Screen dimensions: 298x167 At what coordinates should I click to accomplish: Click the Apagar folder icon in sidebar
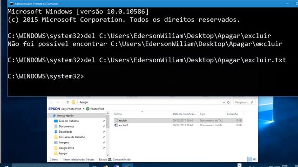[56, 153]
